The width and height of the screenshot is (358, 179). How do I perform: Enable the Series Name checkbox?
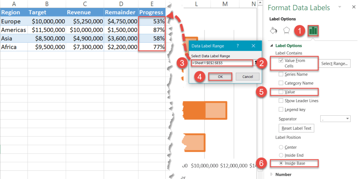281,74
